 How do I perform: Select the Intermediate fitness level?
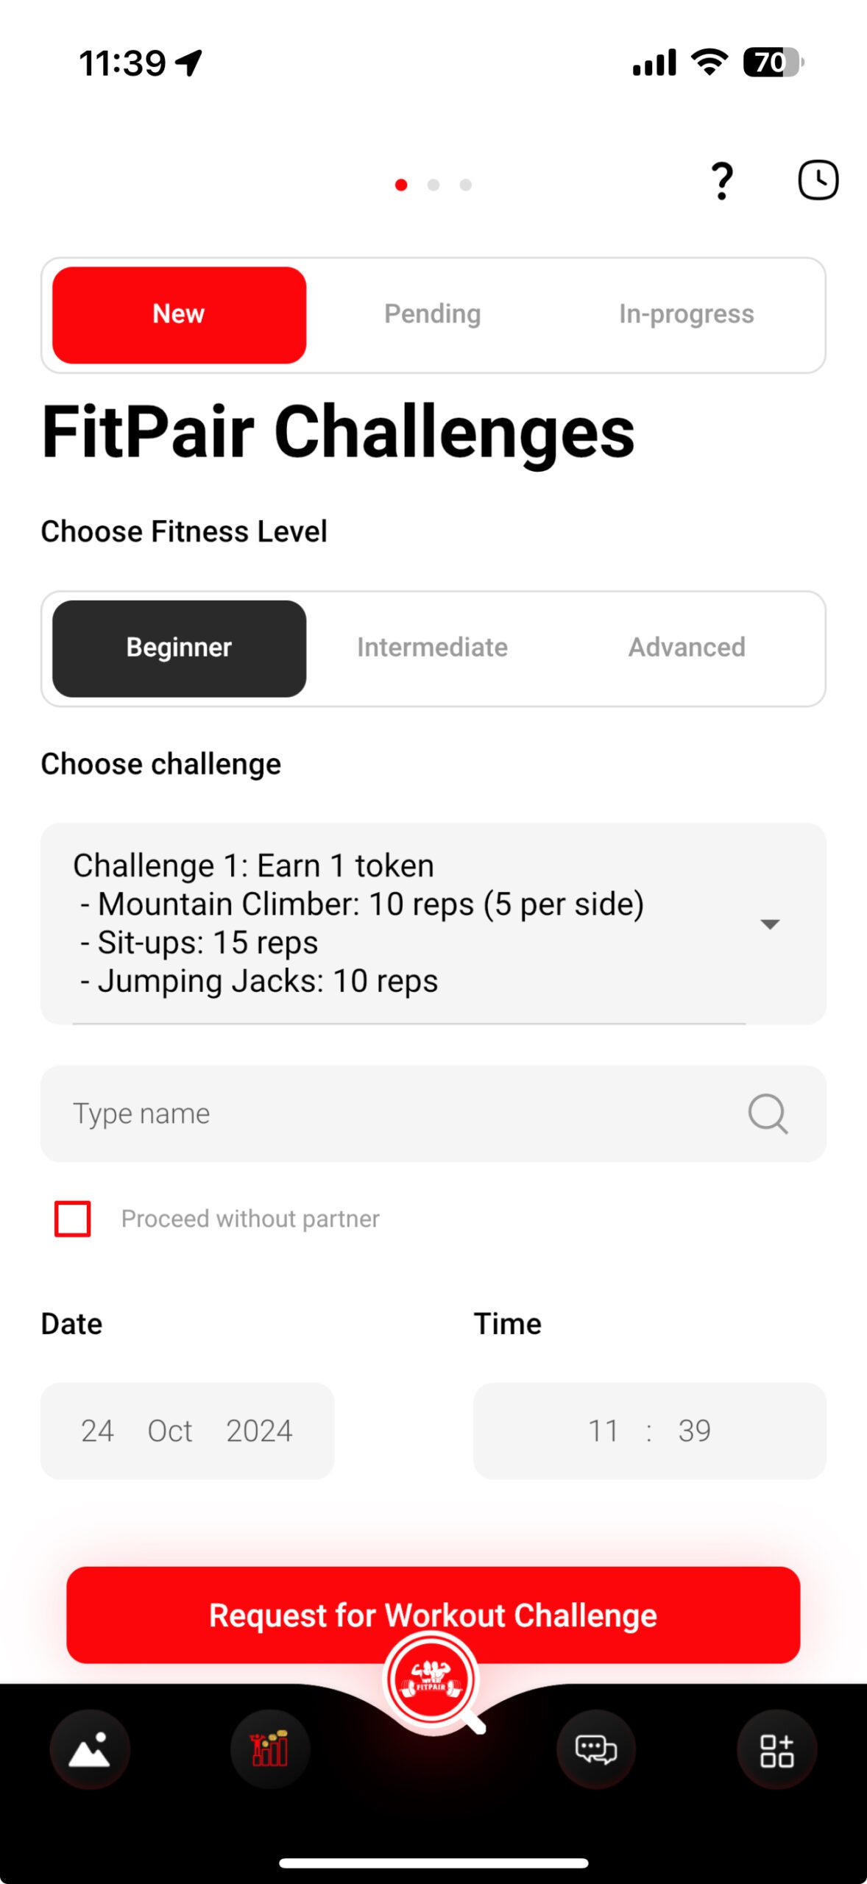point(433,648)
